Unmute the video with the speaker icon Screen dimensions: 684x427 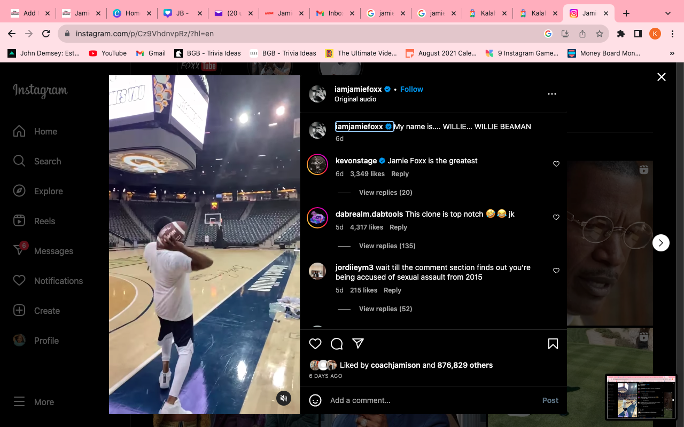click(284, 398)
